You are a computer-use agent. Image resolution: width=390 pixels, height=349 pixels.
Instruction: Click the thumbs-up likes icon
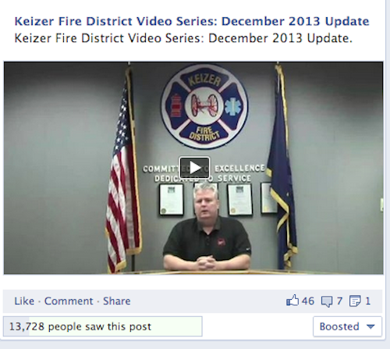[x=292, y=301]
